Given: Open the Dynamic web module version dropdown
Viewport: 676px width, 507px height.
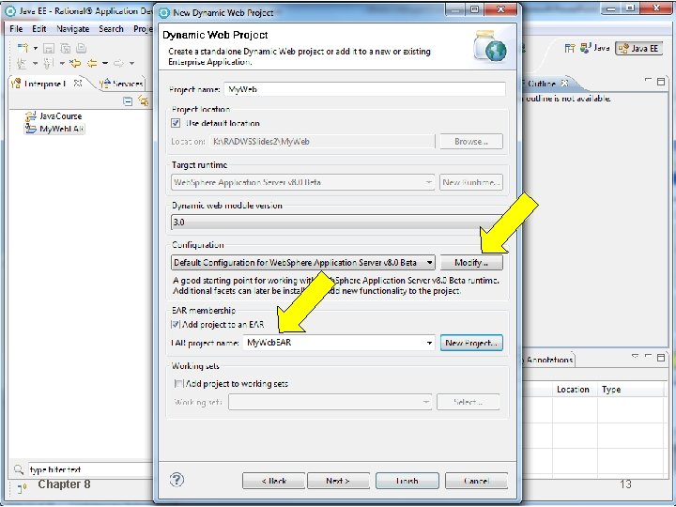Looking at the screenshot, I should pos(336,222).
